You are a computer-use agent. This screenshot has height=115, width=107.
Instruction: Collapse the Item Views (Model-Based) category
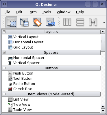tap(4, 94)
